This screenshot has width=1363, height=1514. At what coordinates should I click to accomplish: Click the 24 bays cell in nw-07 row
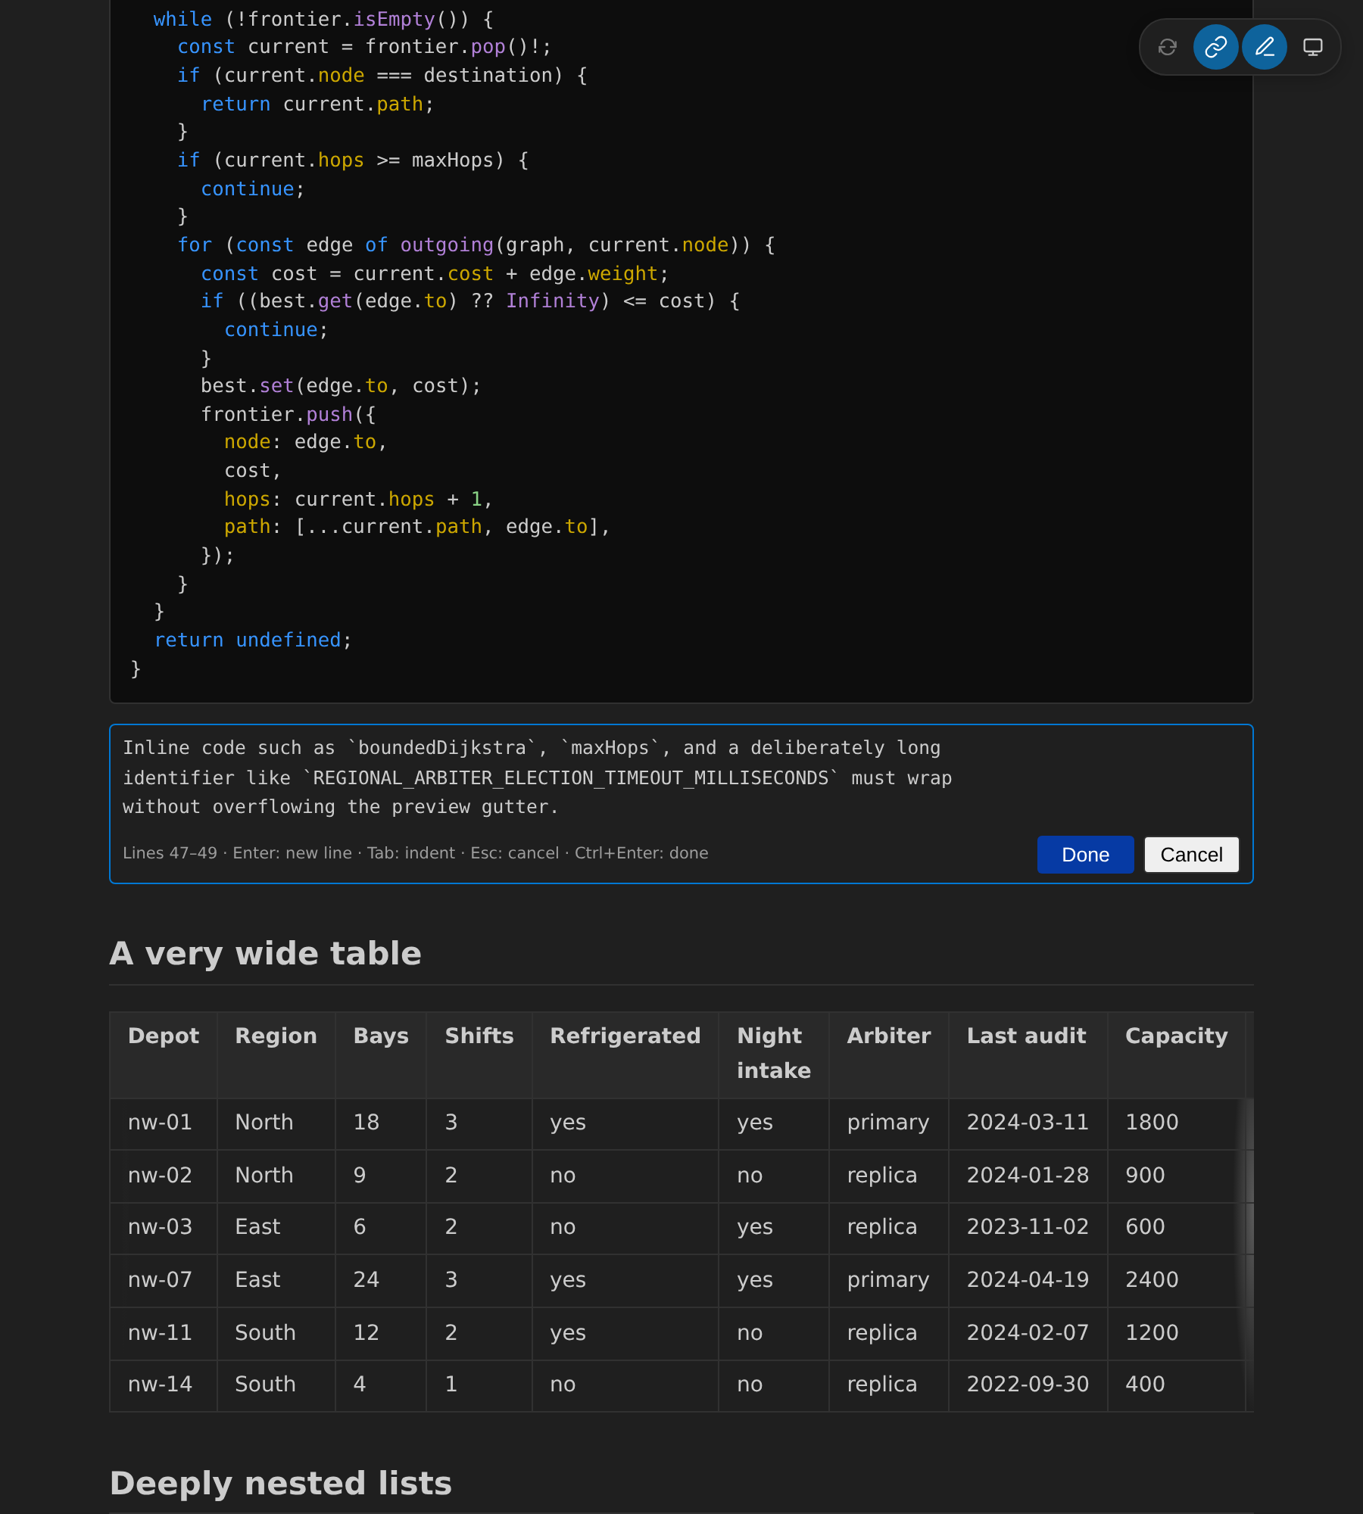pyautogui.click(x=381, y=1280)
